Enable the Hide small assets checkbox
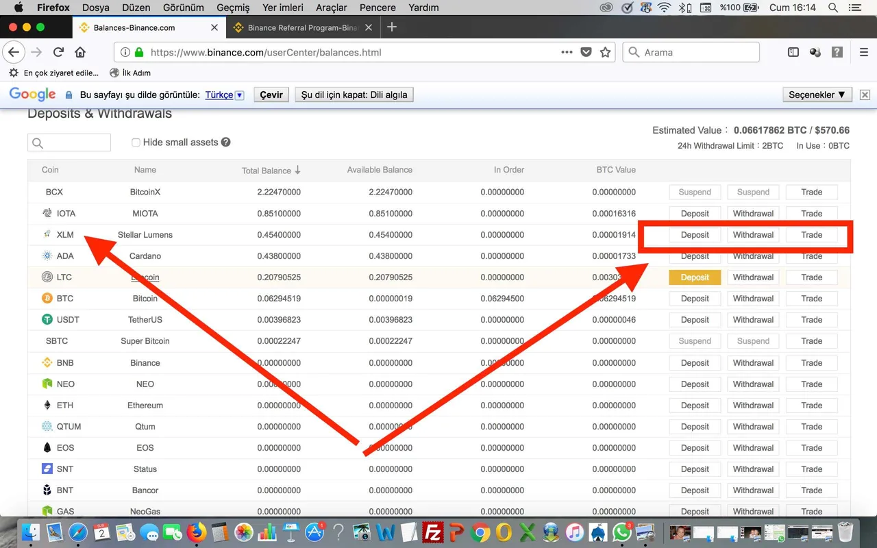 tap(136, 142)
